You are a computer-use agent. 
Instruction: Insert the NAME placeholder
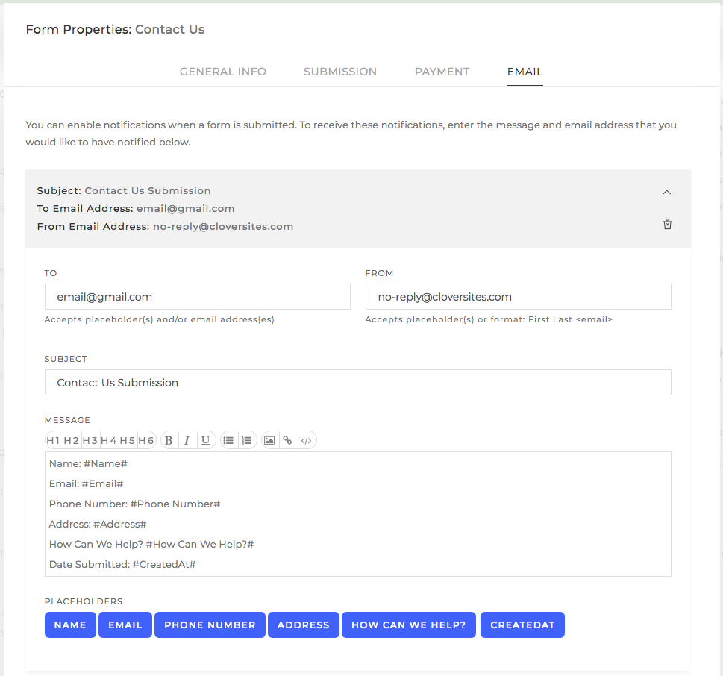coord(70,625)
